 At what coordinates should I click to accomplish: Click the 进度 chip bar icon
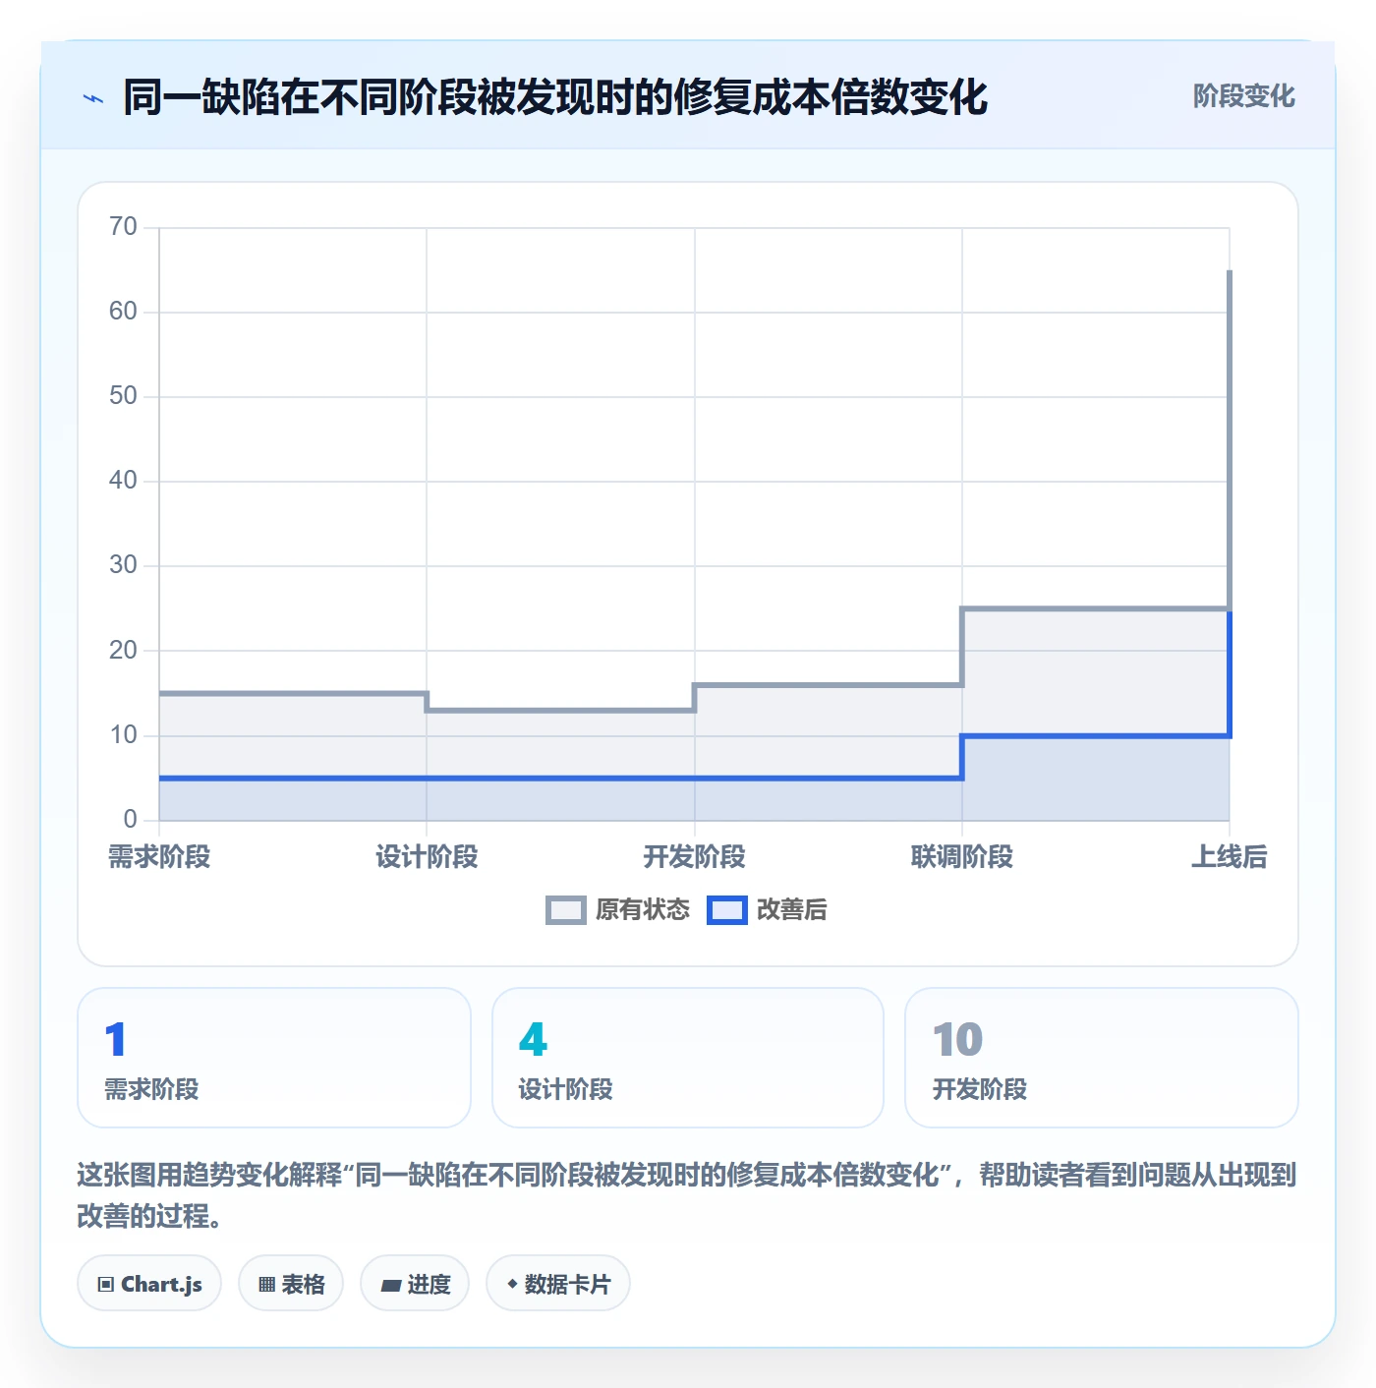pyautogui.click(x=390, y=1285)
